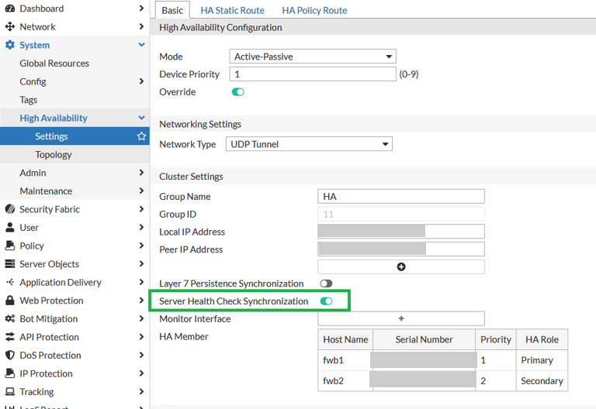Click the Bot Mitigation icon in sidebar
Image resolution: width=596 pixels, height=409 pixels.
[x=10, y=318]
